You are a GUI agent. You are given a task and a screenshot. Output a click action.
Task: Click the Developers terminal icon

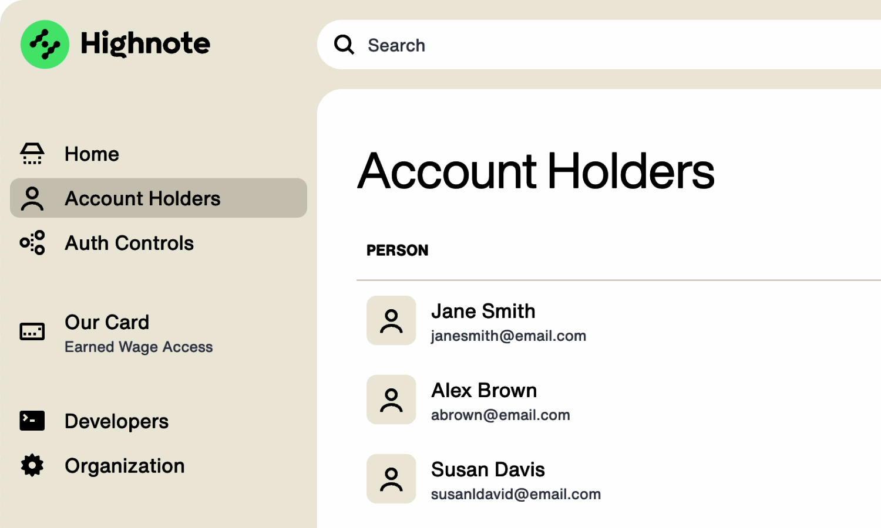click(32, 421)
